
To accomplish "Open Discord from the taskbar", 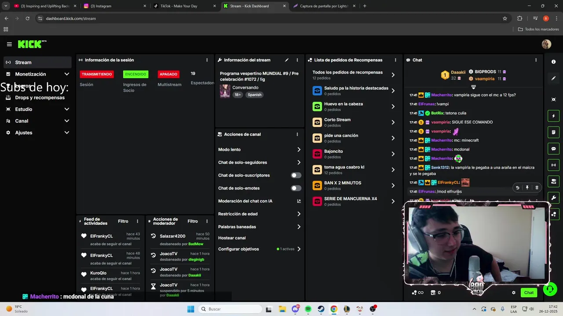I will coord(295,309).
